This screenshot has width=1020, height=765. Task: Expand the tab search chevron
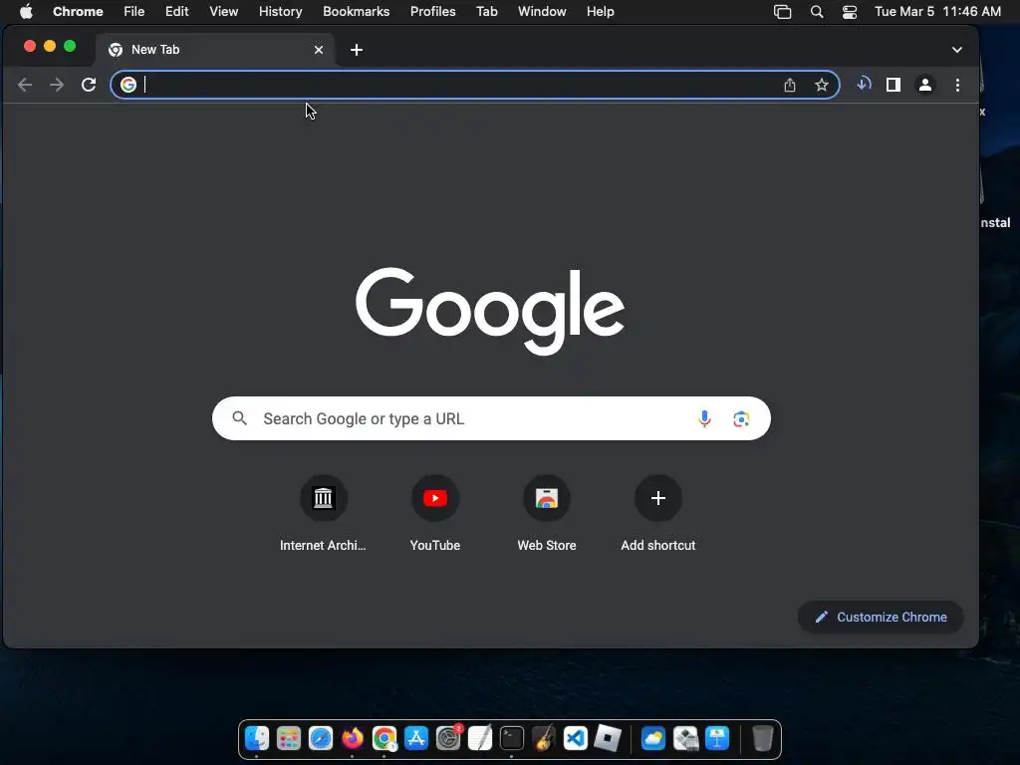pyautogui.click(x=957, y=50)
